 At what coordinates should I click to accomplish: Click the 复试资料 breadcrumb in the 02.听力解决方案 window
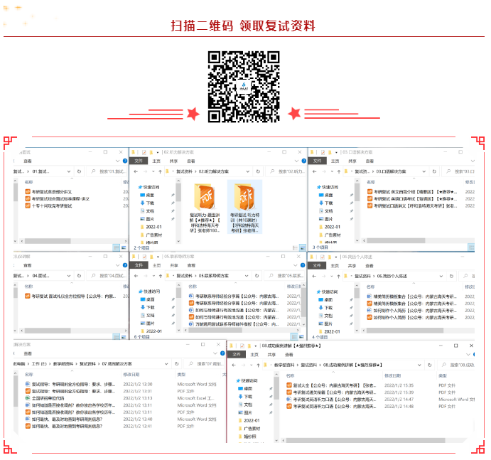185,171
